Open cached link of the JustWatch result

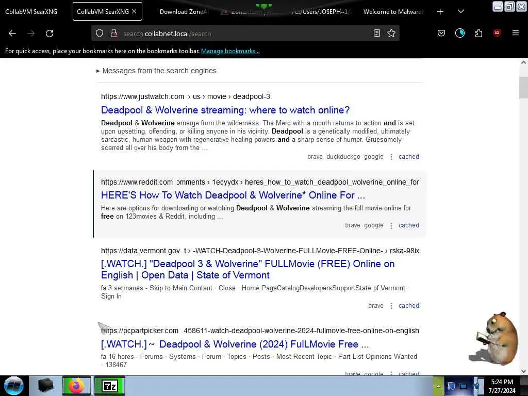point(409,157)
